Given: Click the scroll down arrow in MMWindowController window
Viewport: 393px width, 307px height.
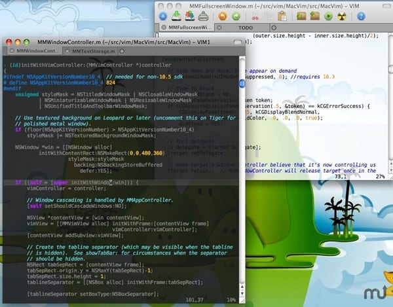Looking at the screenshot, I should (x=242, y=293).
